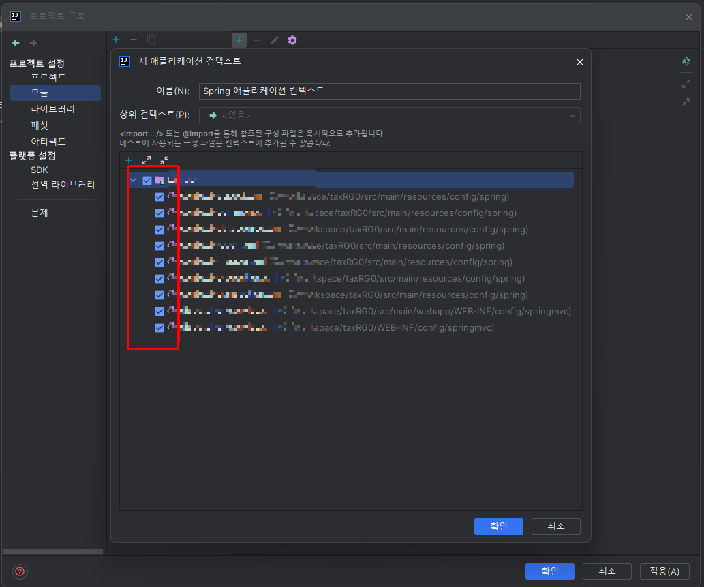Select SDK in platform settings
The height and width of the screenshot is (587, 704).
40,170
